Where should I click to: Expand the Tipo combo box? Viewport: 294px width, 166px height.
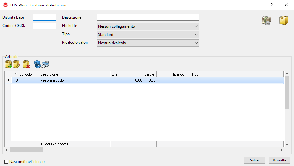(148, 35)
